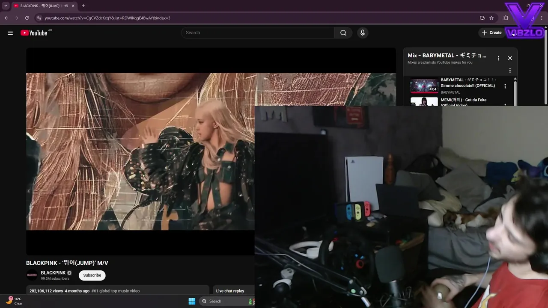Viewport: 548px width, 308px height.
Task: Click the '282,106,112 views' text
Action: click(x=46, y=291)
